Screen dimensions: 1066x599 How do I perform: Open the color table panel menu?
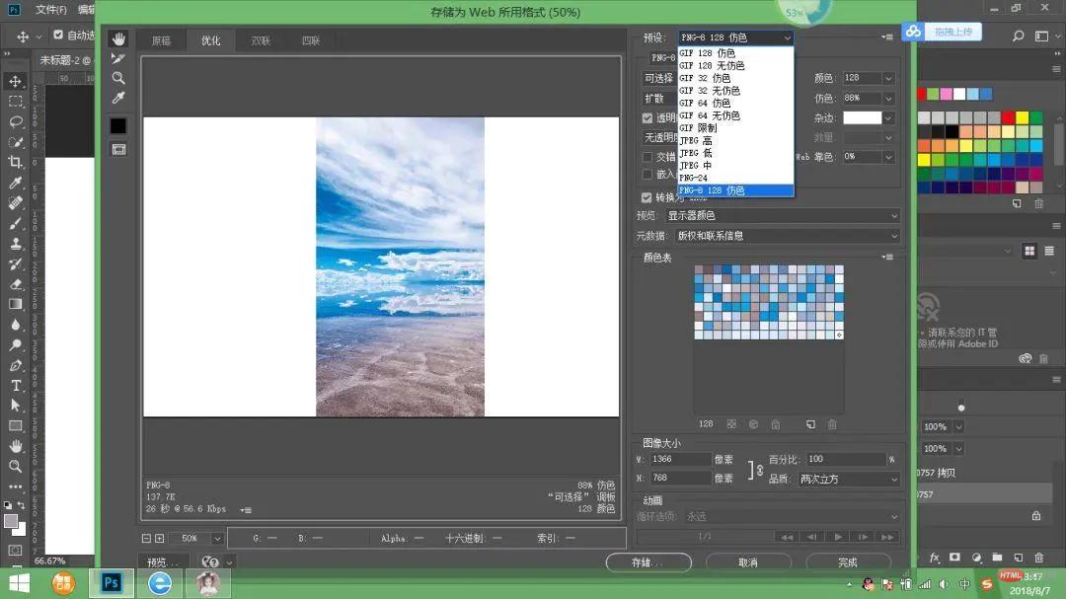(887, 257)
